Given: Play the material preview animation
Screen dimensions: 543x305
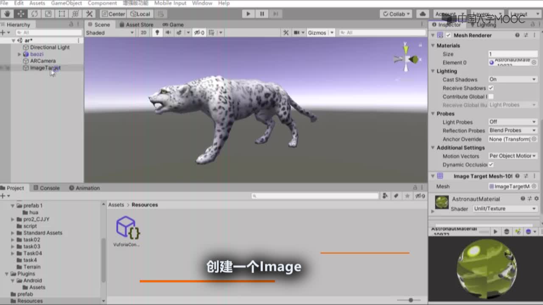Looking at the screenshot, I should tap(495, 232).
